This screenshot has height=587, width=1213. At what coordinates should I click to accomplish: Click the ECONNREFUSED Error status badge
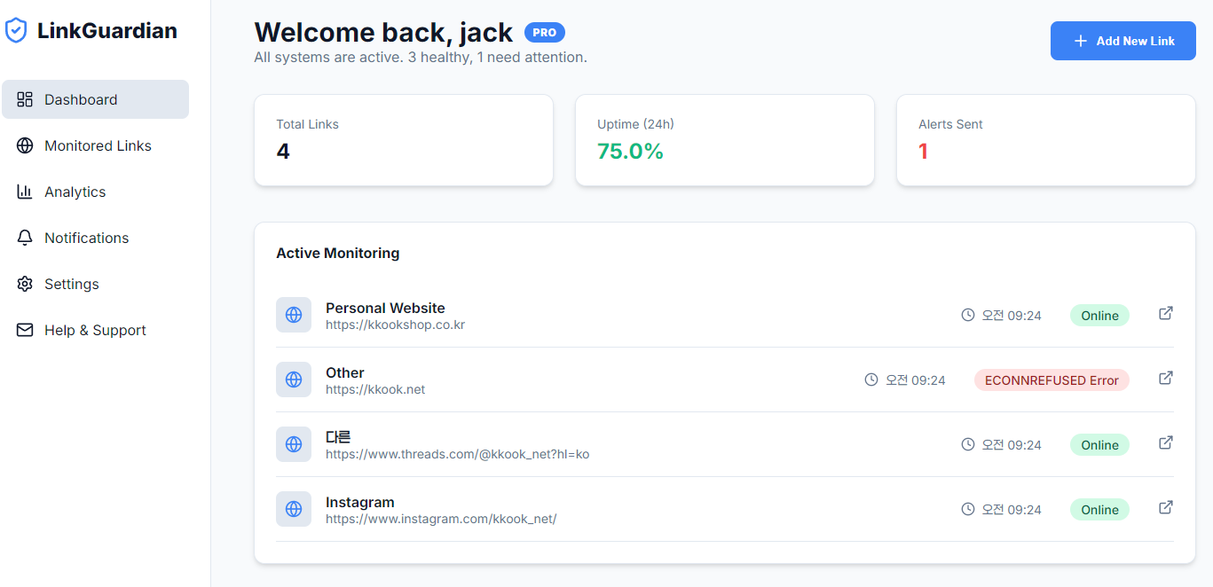(1052, 380)
